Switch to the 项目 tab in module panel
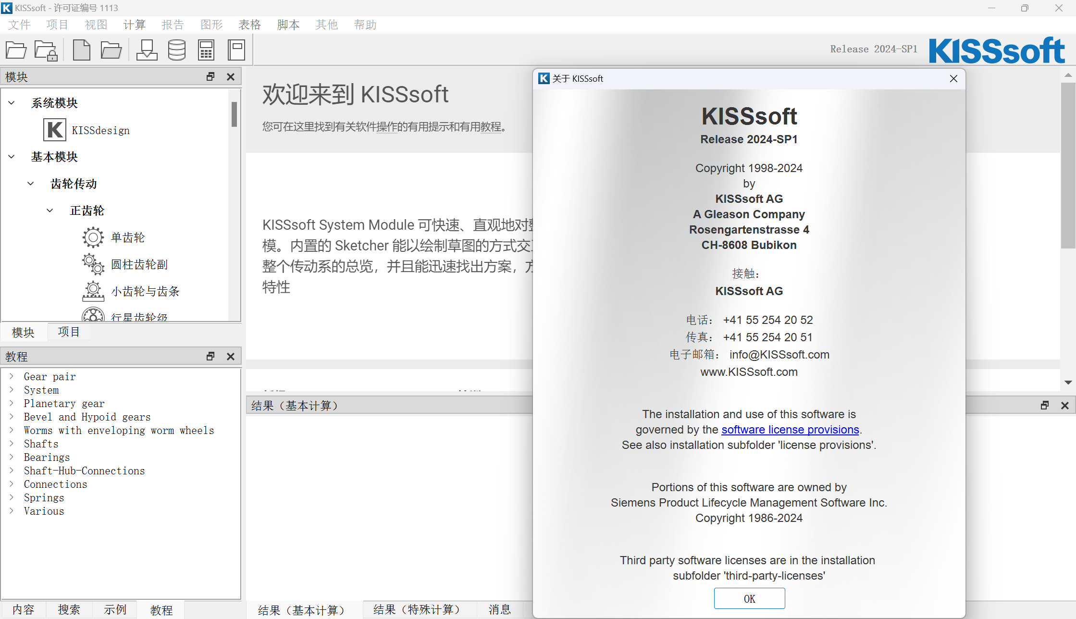The height and width of the screenshot is (619, 1076). click(x=69, y=332)
